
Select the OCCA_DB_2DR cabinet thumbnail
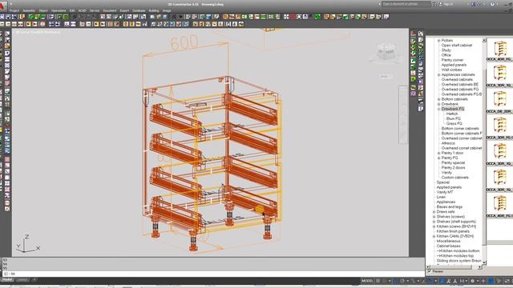point(500,99)
